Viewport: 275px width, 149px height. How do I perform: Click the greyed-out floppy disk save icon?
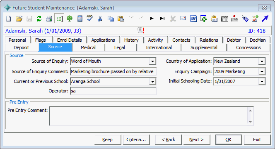pos(29,19)
